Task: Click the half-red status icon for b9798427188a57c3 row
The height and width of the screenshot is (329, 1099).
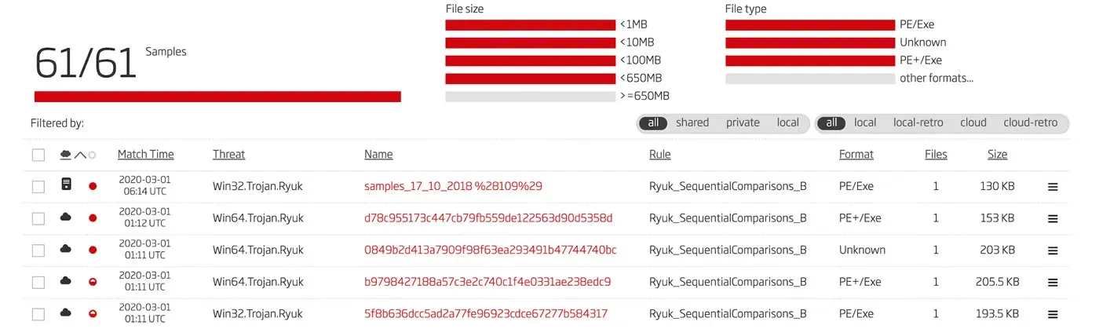Action: coord(93,282)
